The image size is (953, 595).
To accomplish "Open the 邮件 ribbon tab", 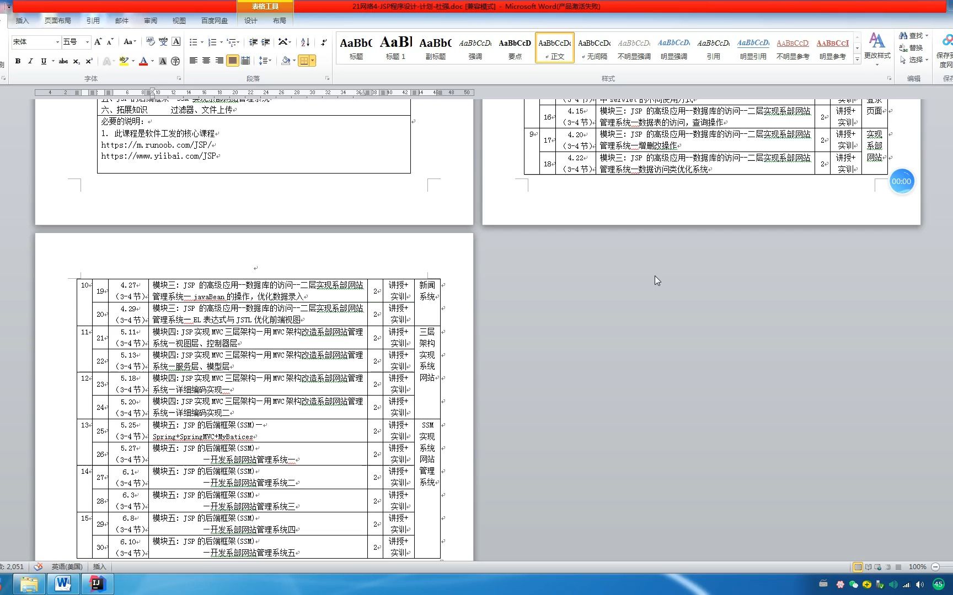I will click(121, 20).
